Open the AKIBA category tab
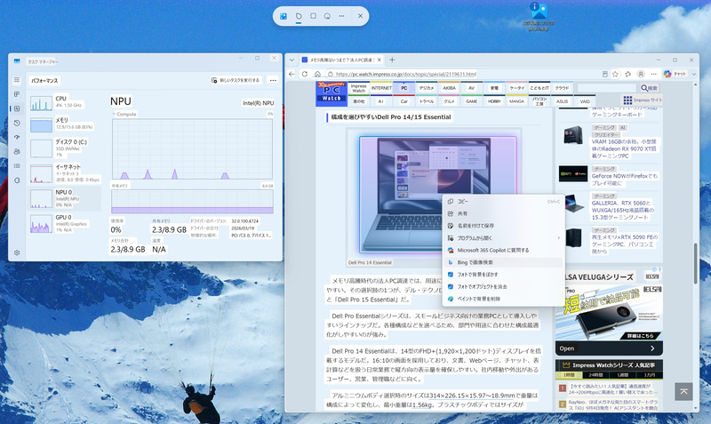This screenshot has width=711, height=424. point(449,88)
